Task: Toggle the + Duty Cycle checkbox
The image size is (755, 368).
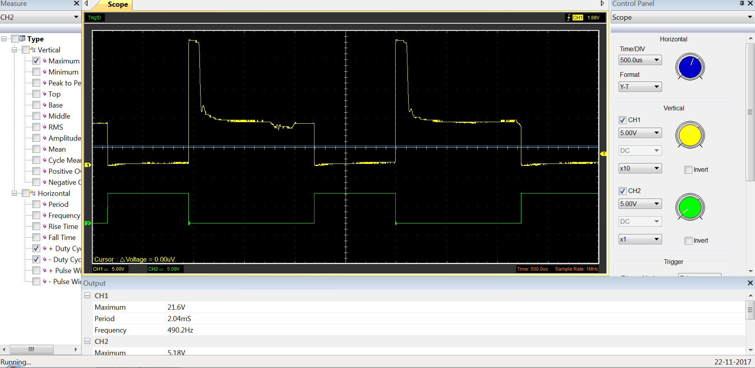Action: point(36,248)
